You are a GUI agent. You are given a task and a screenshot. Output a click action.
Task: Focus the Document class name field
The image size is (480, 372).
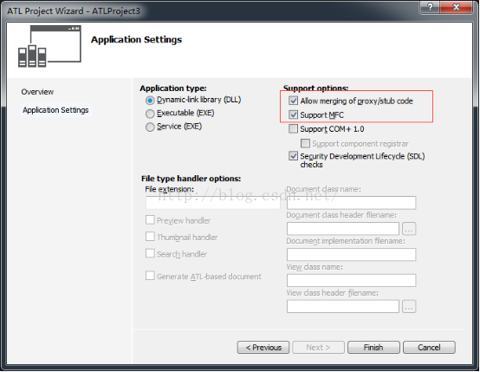pyautogui.click(x=352, y=203)
